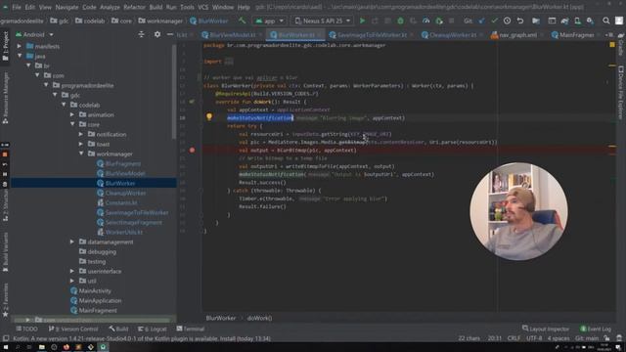Click the Git rollback undo arrow icon
The image size is (626, 352).
click(x=519, y=21)
